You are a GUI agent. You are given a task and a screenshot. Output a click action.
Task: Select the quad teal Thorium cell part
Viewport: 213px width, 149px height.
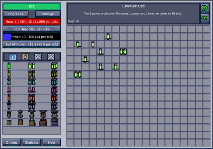click(x=54, y=82)
